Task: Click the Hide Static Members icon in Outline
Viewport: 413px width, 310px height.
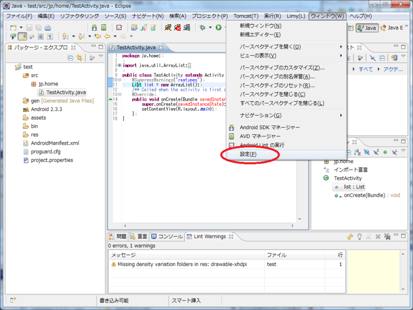Action: pos(376,152)
